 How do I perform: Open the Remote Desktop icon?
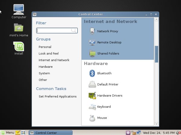(92, 42)
